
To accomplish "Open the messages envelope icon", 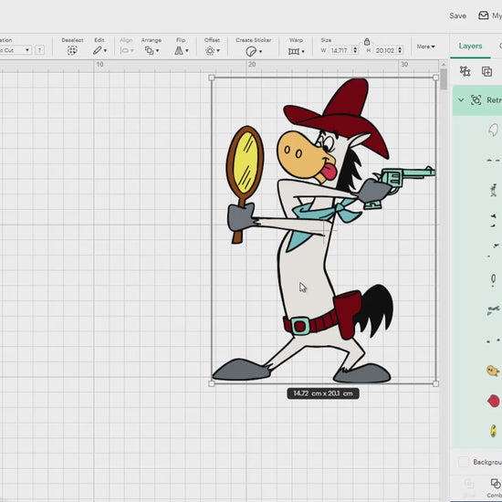I will pos(483,16).
